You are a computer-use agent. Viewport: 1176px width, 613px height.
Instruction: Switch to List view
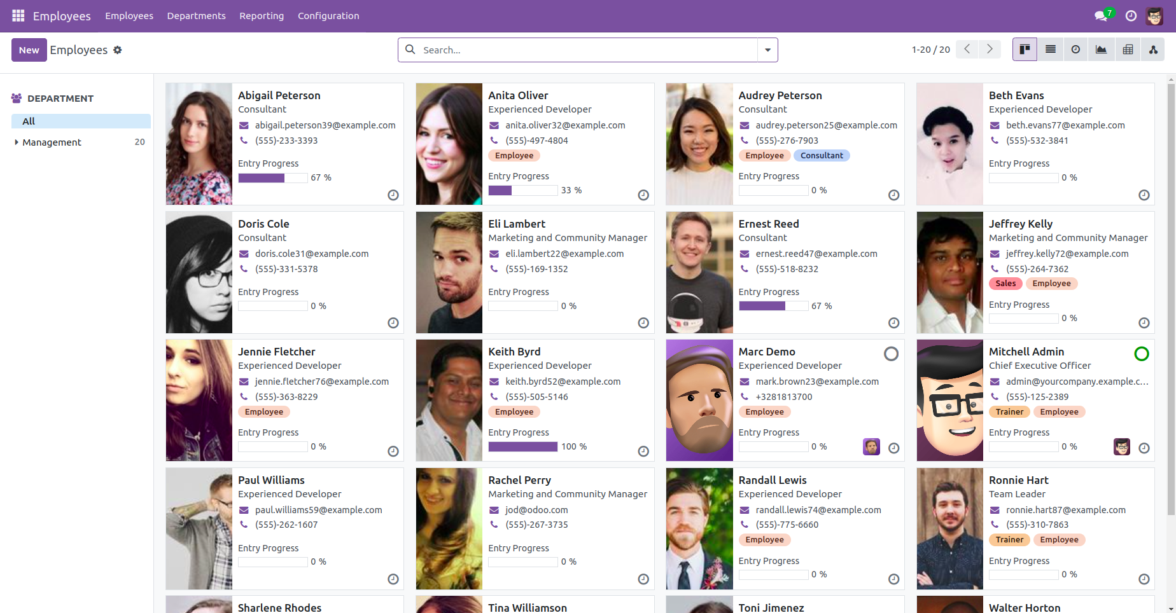tap(1051, 50)
